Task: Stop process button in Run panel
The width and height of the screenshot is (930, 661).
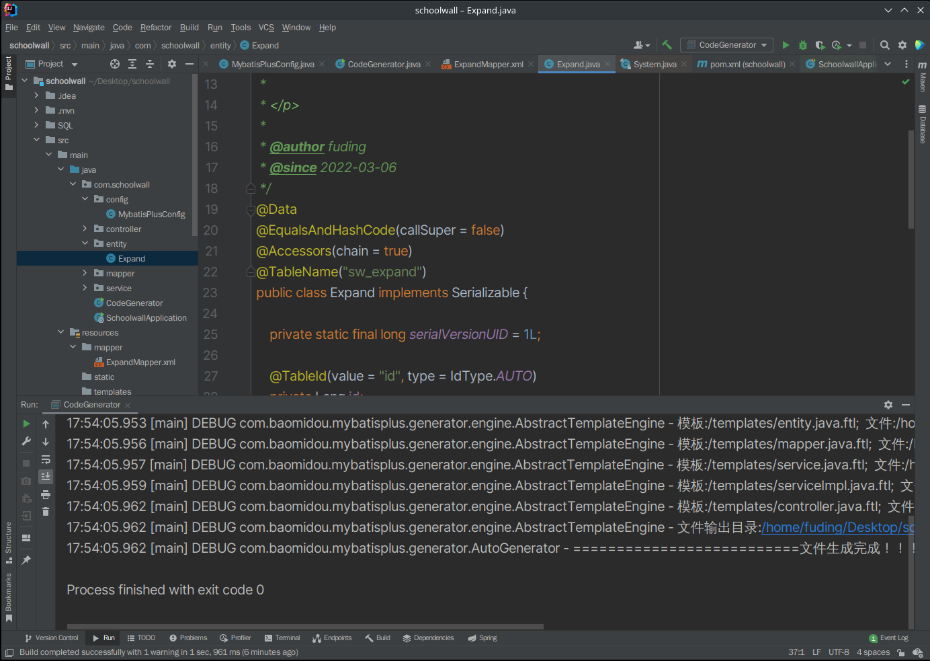Action: [26, 463]
